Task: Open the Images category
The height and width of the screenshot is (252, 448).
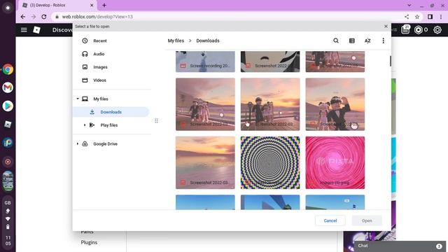Action: click(x=100, y=67)
